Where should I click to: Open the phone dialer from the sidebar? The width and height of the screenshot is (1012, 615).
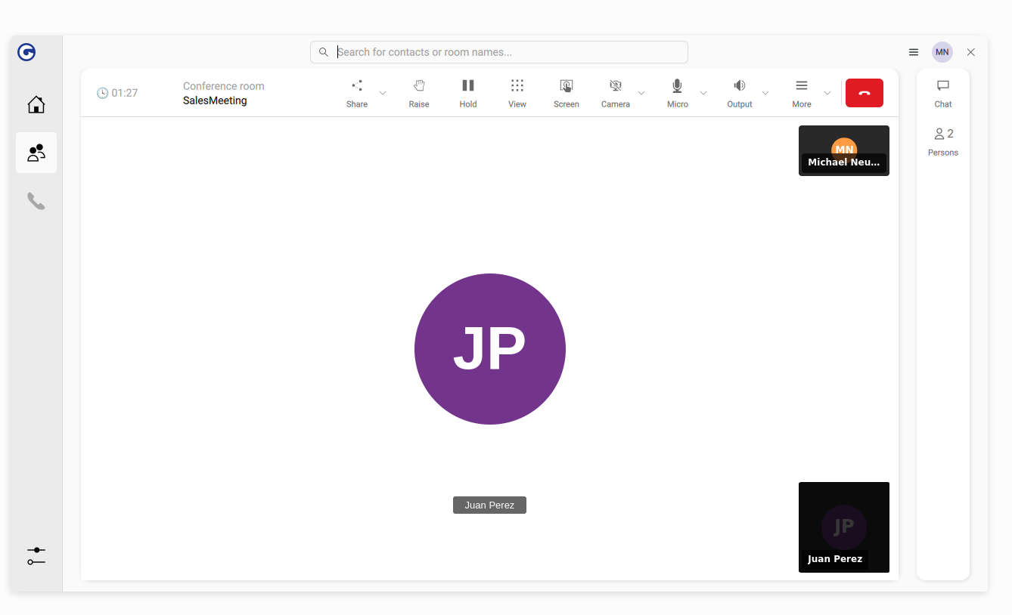(x=36, y=201)
